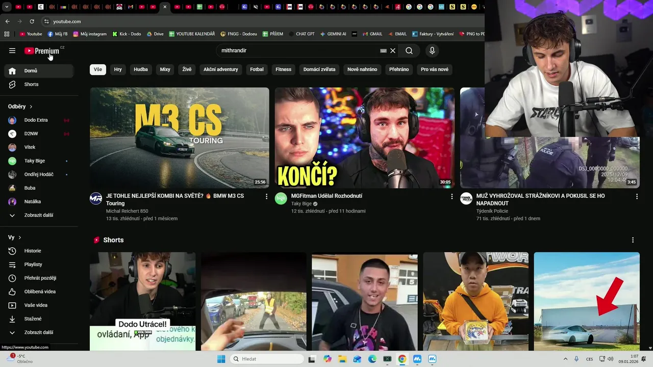Play the Dodo Utrácel! short
The height and width of the screenshot is (367, 653).
[143, 301]
